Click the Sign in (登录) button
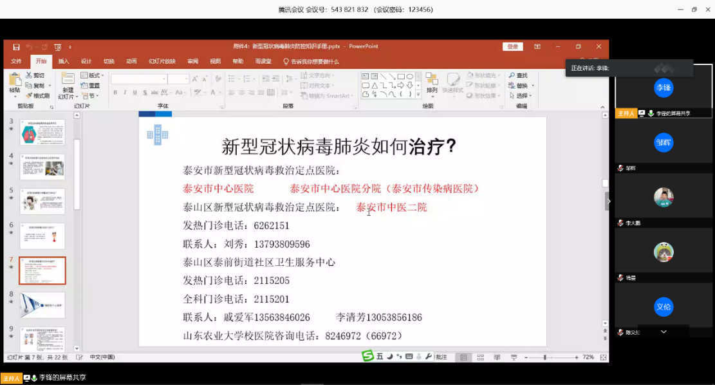715x385 pixels. 512,46
